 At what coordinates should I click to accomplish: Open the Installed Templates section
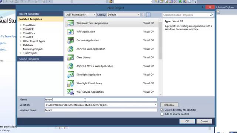[40, 19]
